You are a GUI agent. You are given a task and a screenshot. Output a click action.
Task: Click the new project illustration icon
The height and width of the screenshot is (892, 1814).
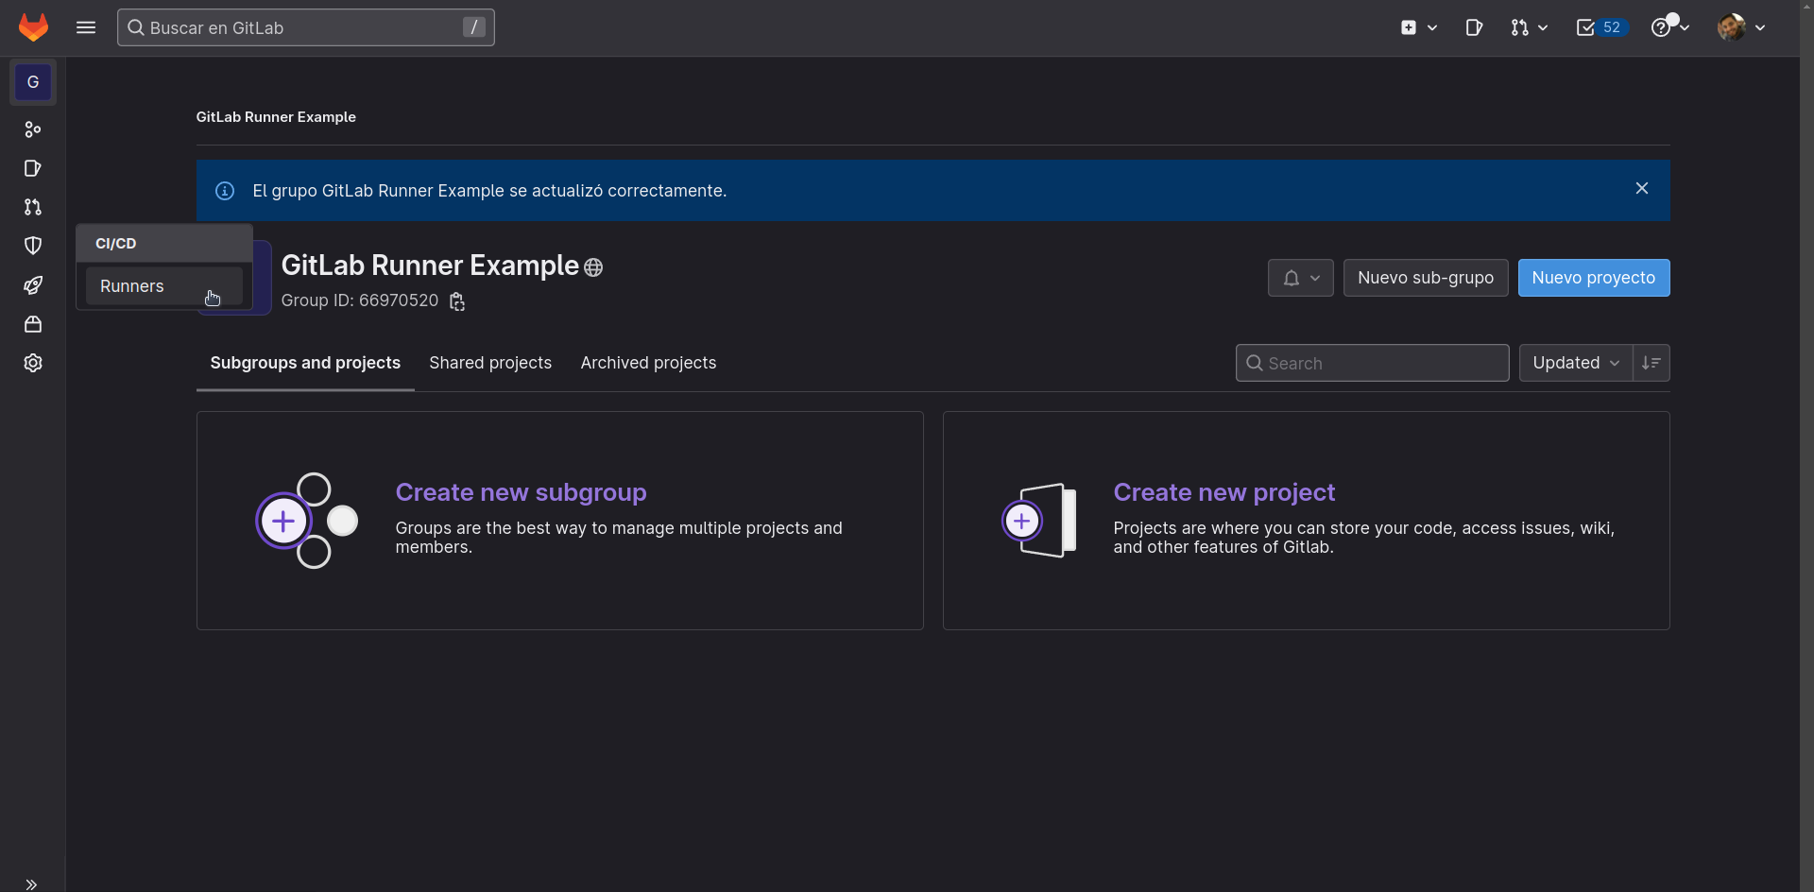click(x=1039, y=521)
